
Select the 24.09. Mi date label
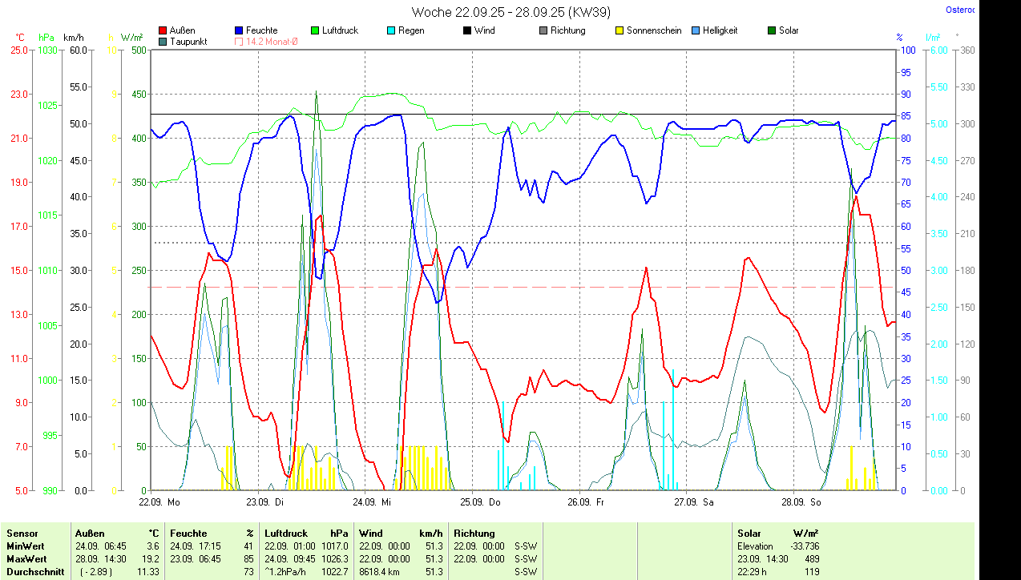tap(369, 502)
